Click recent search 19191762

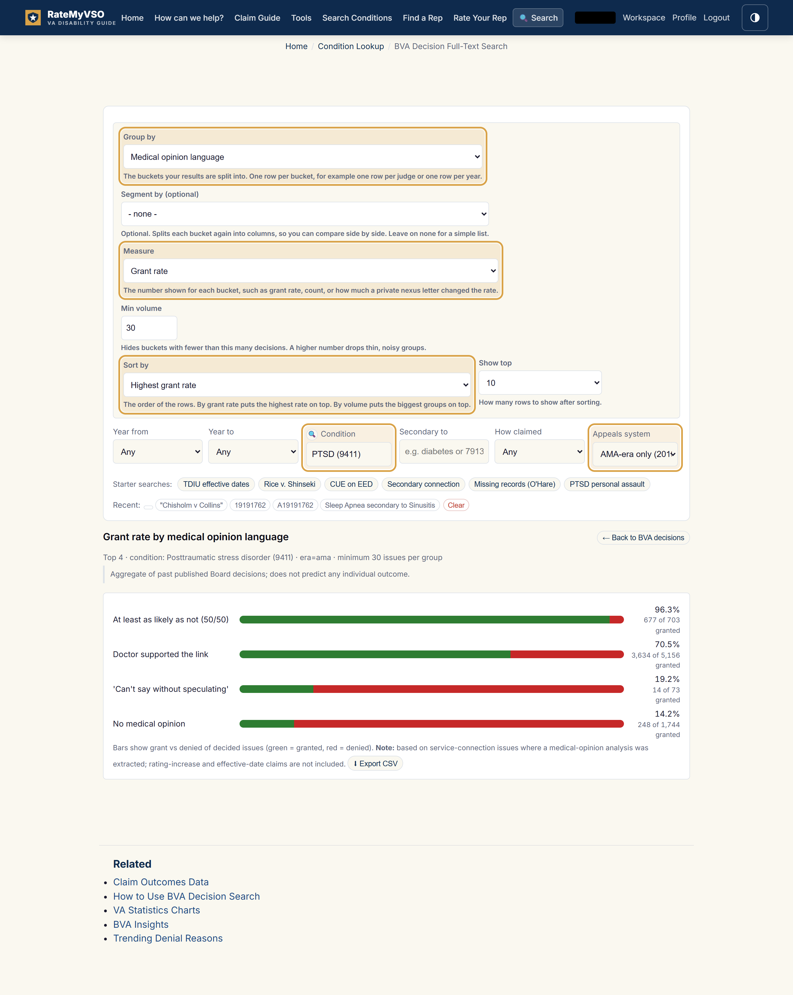pos(250,505)
